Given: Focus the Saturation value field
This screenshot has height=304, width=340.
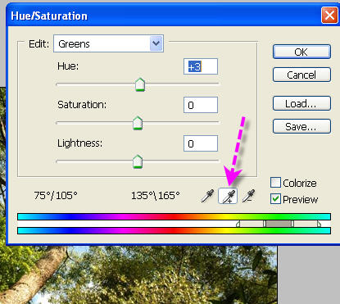Looking at the screenshot, I should tap(201, 105).
